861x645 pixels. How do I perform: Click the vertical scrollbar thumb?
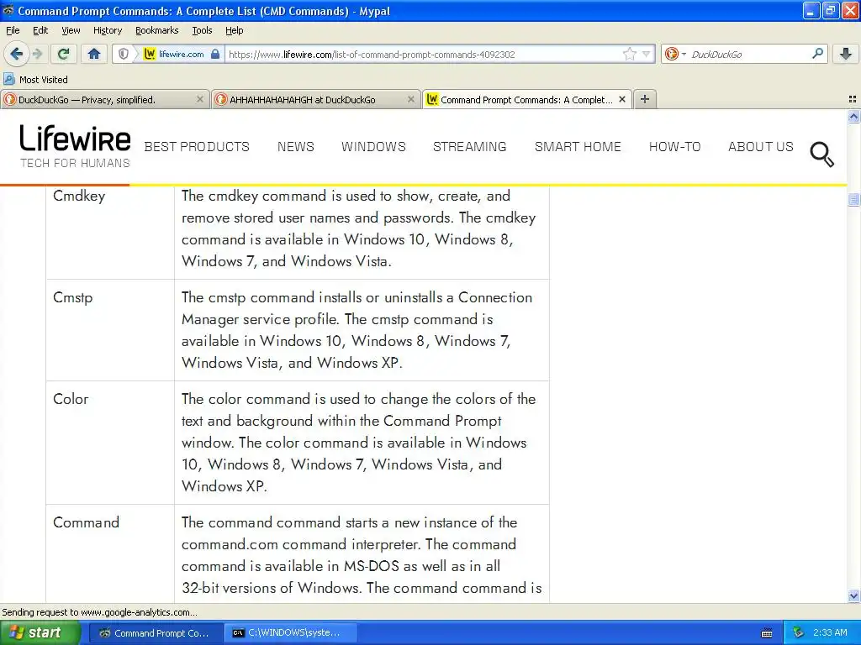pos(853,200)
